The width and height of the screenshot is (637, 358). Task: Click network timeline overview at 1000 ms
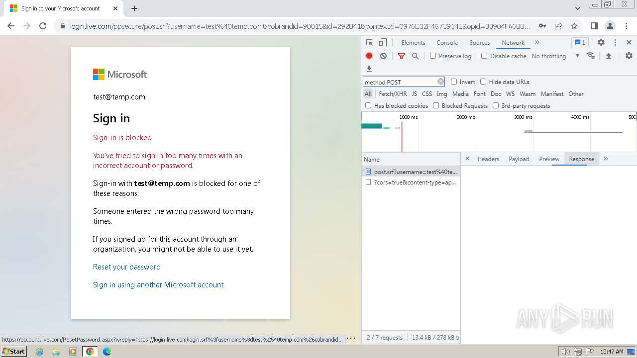click(409, 117)
